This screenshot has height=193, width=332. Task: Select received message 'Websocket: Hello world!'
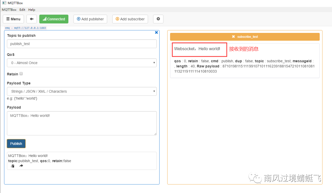(x=197, y=49)
